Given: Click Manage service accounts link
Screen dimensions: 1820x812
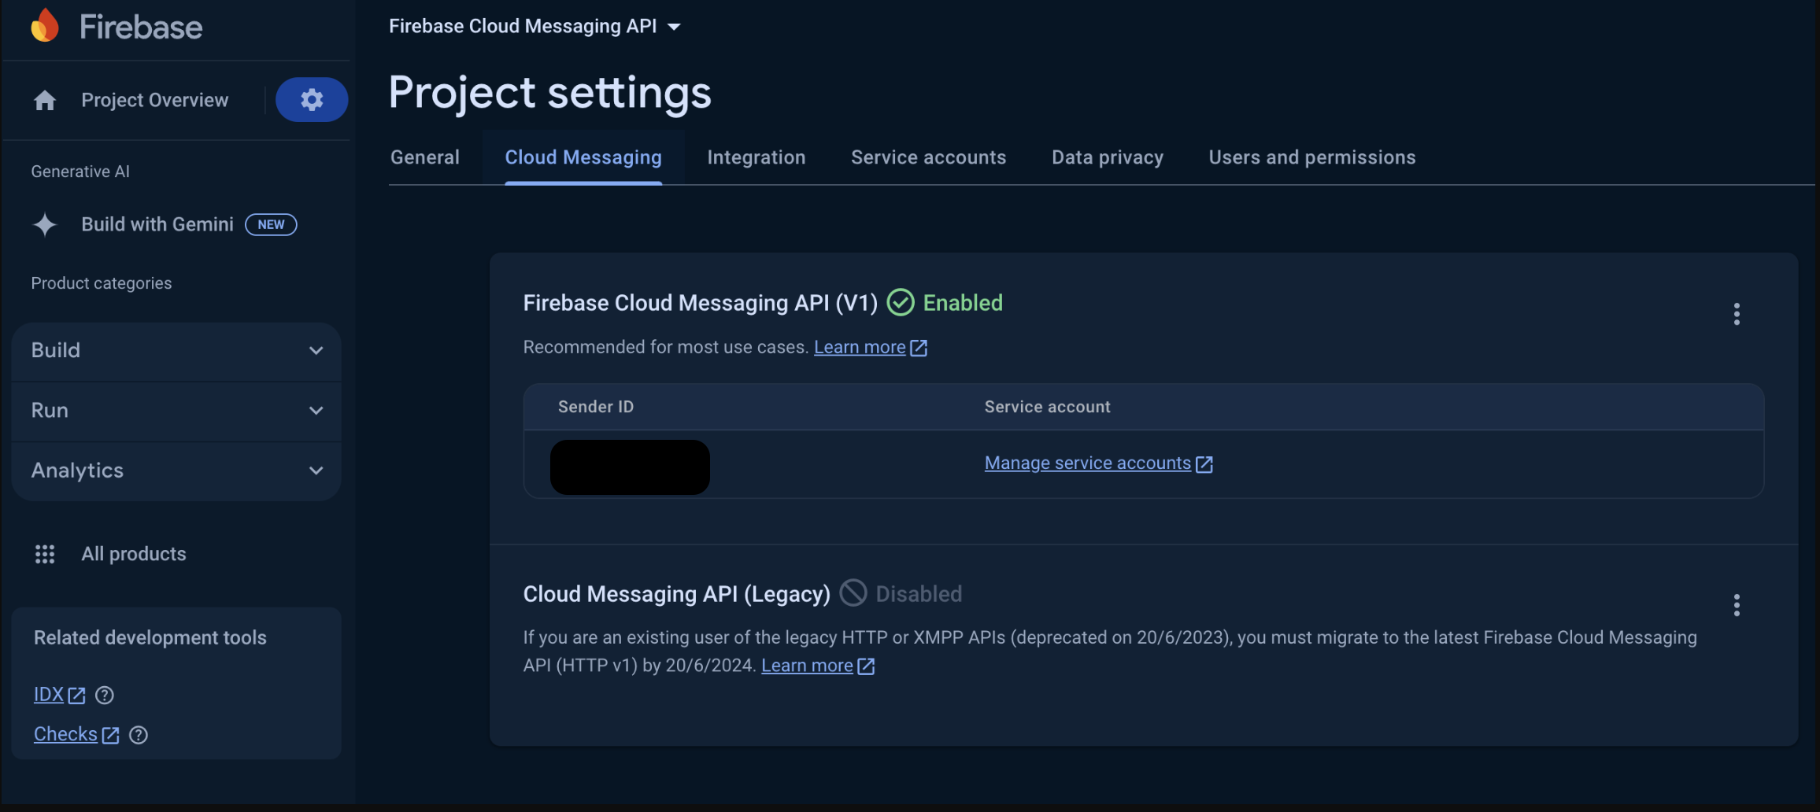Looking at the screenshot, I should click(1087, 463).
